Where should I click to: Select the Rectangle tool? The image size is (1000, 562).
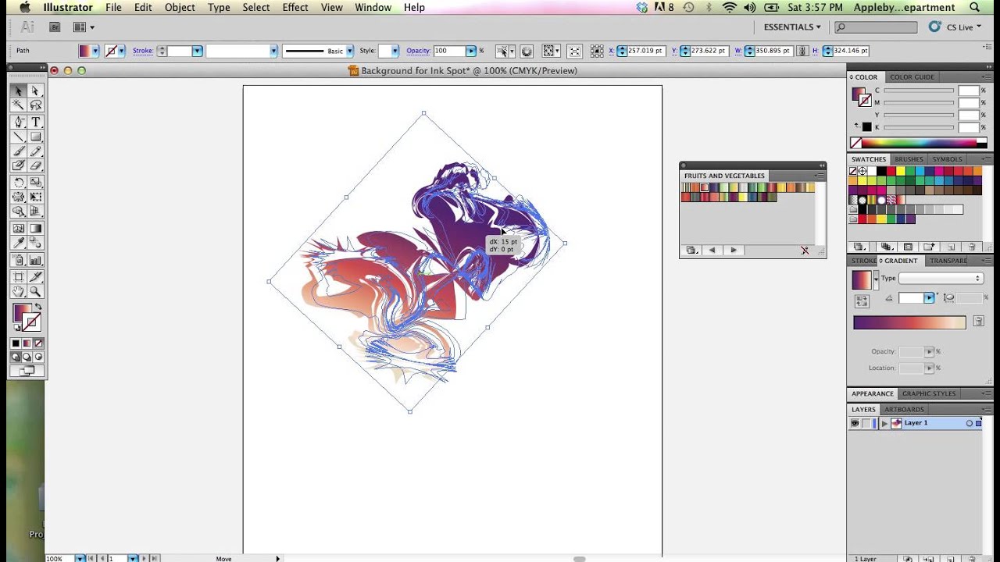(x=35, y=137)
